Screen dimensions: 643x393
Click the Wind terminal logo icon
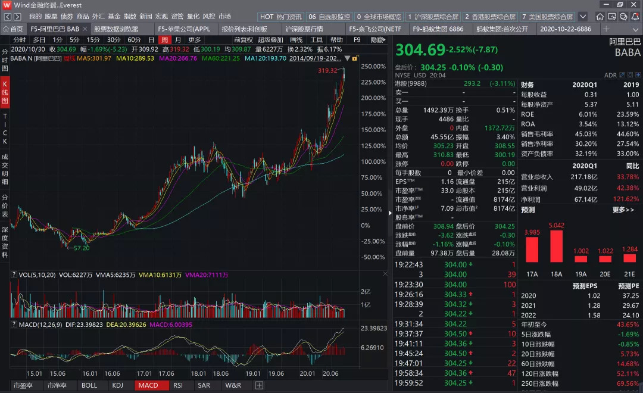coord(7,5)
